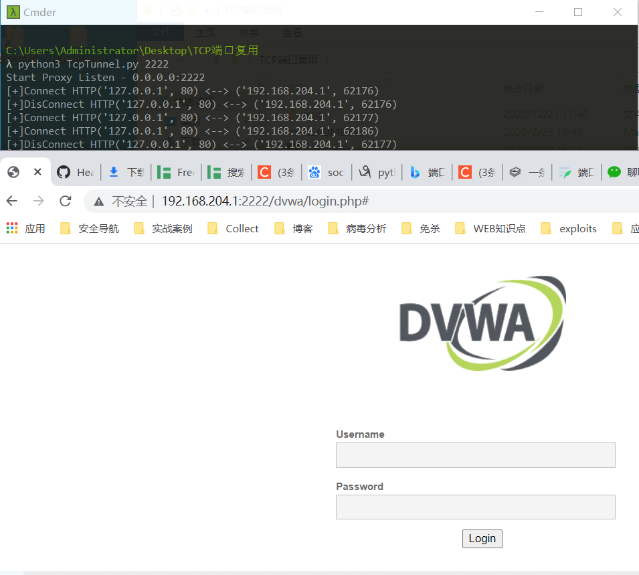This screenshot has height=575, width=639.
Task: Switch to the second CSDN '(3条' tab
Action: pyautogui.click(x=477, y=173)
